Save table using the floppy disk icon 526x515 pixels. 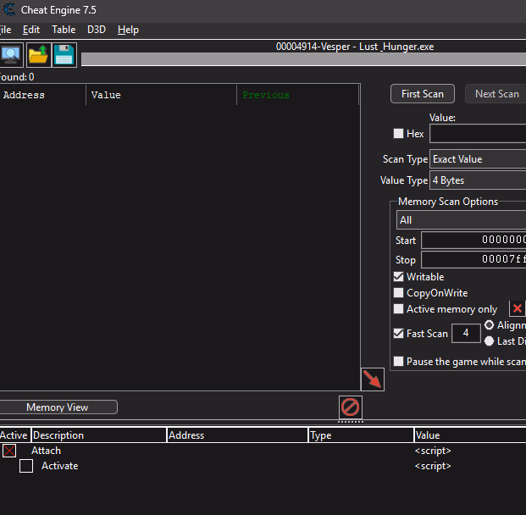(x=64, y=55)
